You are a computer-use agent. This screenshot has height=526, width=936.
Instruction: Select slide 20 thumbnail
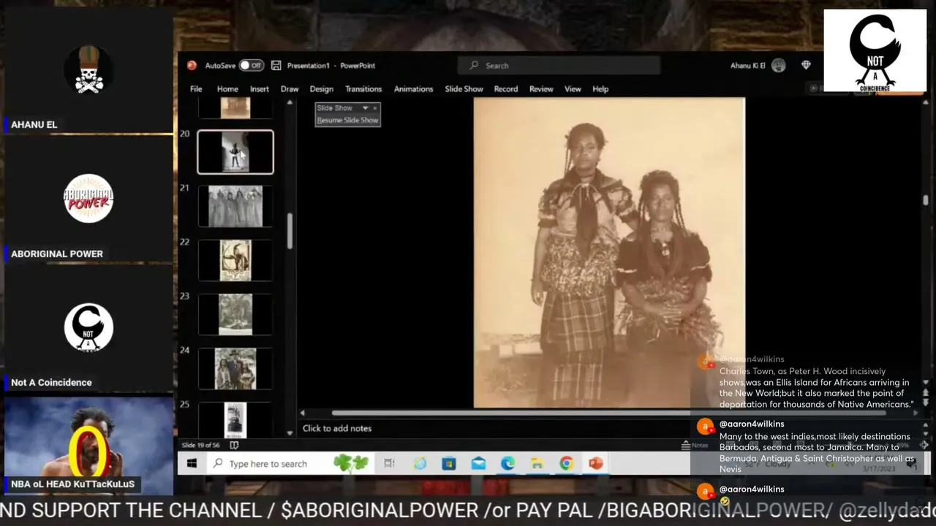click(x=235, y=152)
